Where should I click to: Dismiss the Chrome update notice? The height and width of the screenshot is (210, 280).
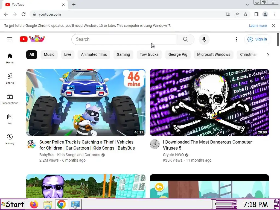[x=273, y=25]
